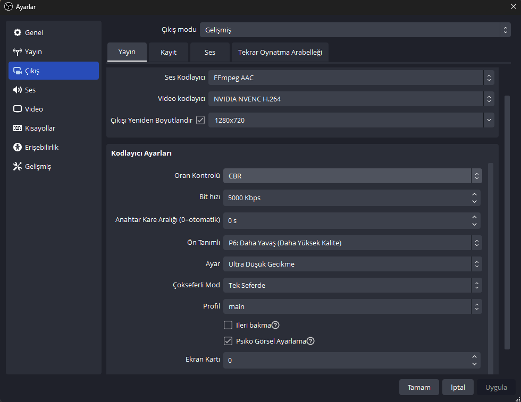Open the Ön Tanımlı preset dropdown
The image size is (521, 402).
[352, 243]
